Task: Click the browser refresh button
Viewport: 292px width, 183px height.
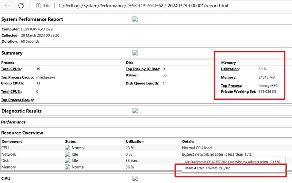Action: tap(21, 5)
